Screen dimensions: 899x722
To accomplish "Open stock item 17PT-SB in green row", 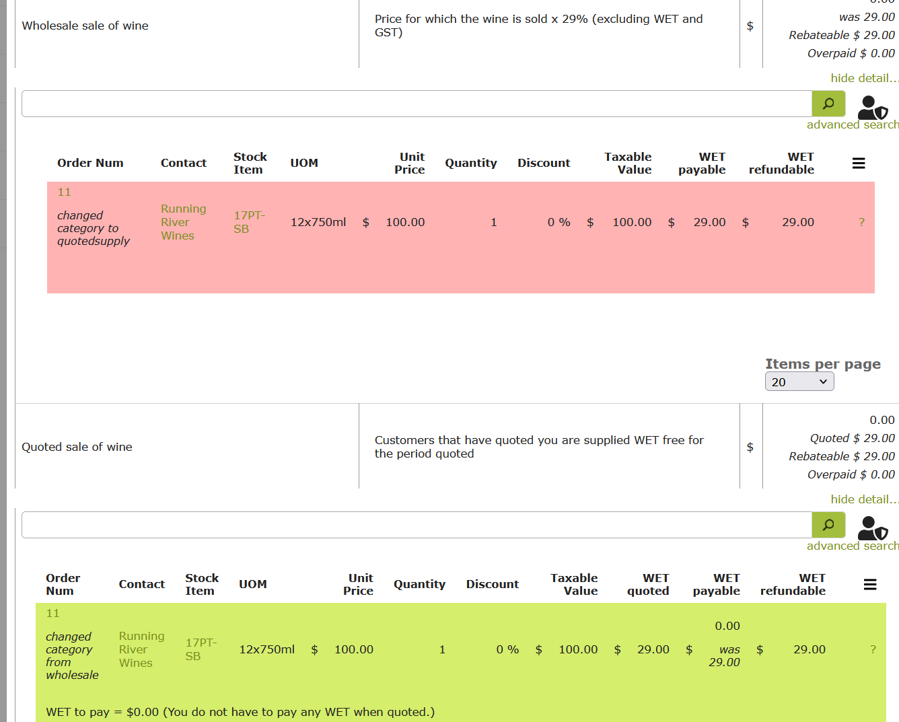I will click(201, 649).
